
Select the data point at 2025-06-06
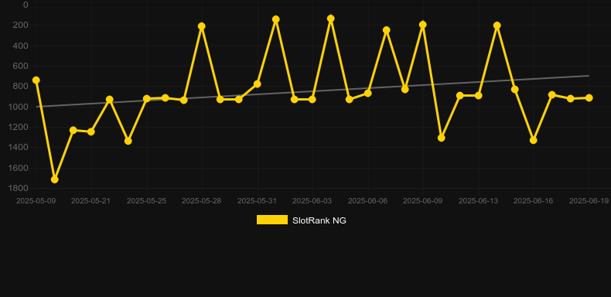(x=367, y=93)
